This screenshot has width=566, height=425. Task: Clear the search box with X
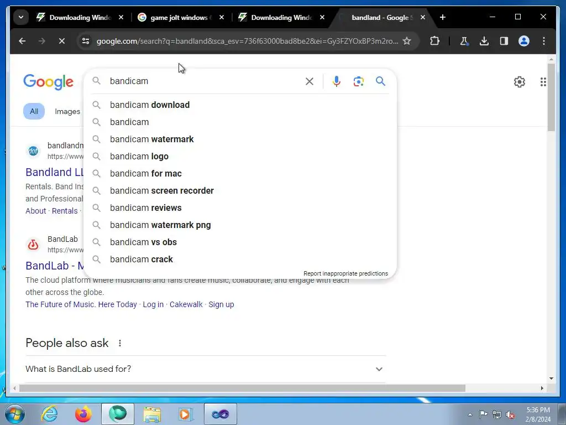click(310, 81)
